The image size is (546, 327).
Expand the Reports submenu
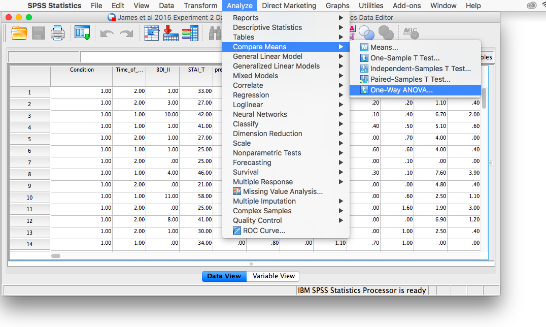286,18
